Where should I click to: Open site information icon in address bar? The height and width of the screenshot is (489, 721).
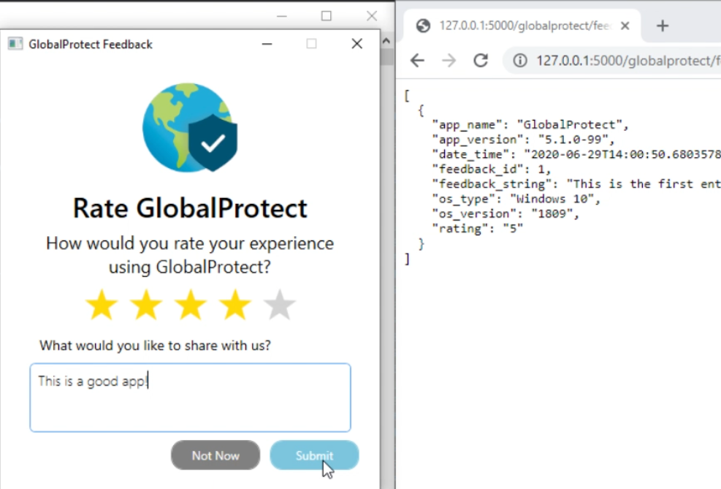click(519, 61)
